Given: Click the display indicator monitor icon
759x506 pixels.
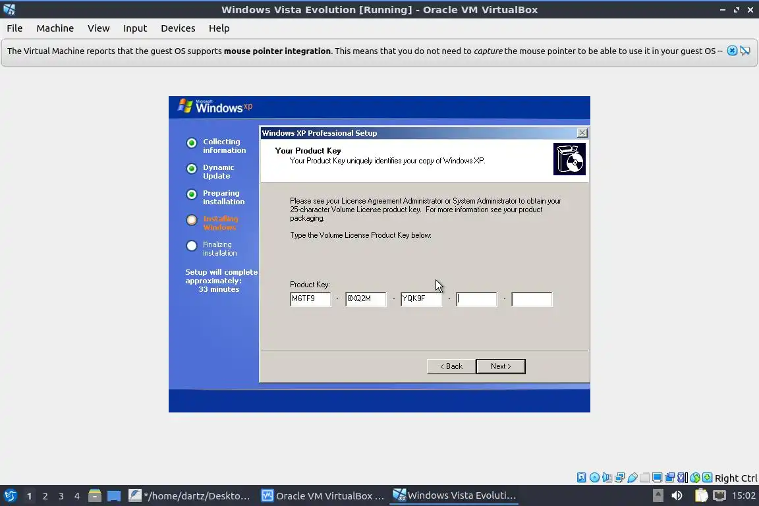Looking at the screenshot, I should (658, 478).
